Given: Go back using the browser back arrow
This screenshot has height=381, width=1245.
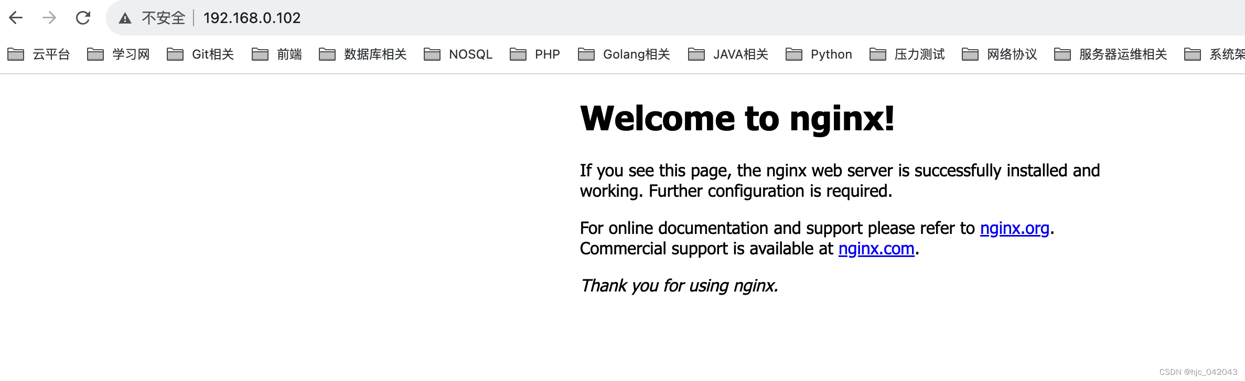Looking at the screenshot, I should point(16,18).
